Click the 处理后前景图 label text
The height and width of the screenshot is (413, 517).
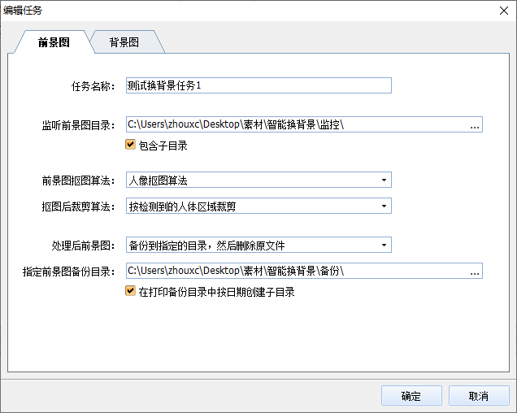84,246
